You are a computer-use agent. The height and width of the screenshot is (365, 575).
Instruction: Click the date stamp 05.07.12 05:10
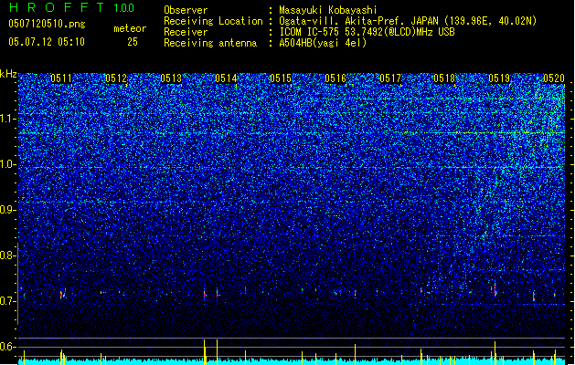pyautogui.click(x=47, y=42)
